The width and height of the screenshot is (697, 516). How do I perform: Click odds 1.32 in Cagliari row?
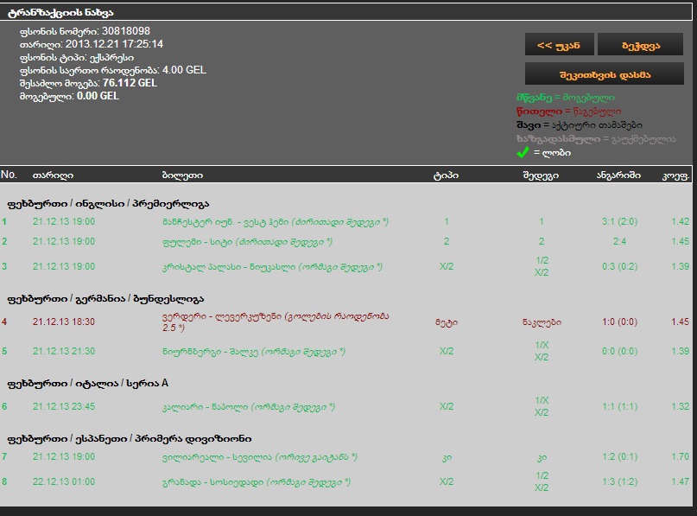680,406
